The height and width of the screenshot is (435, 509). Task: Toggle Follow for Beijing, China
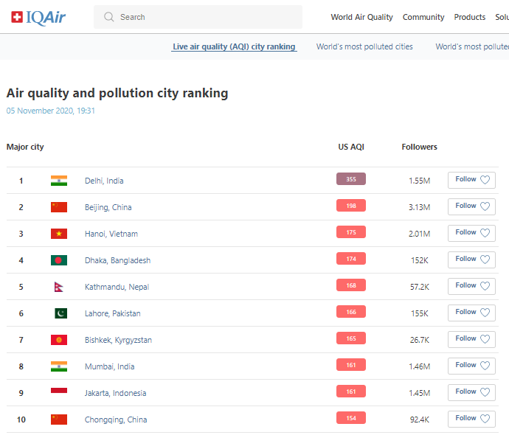click(x=471, y=206)
